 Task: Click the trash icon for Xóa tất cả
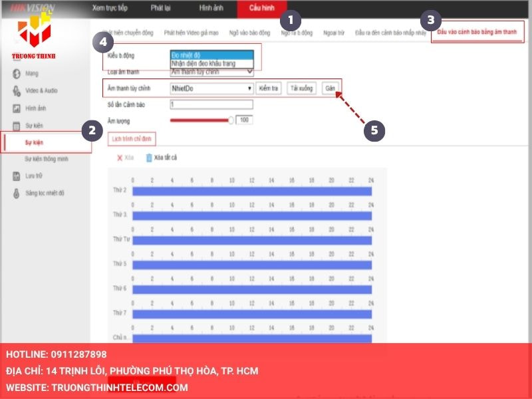149,158
